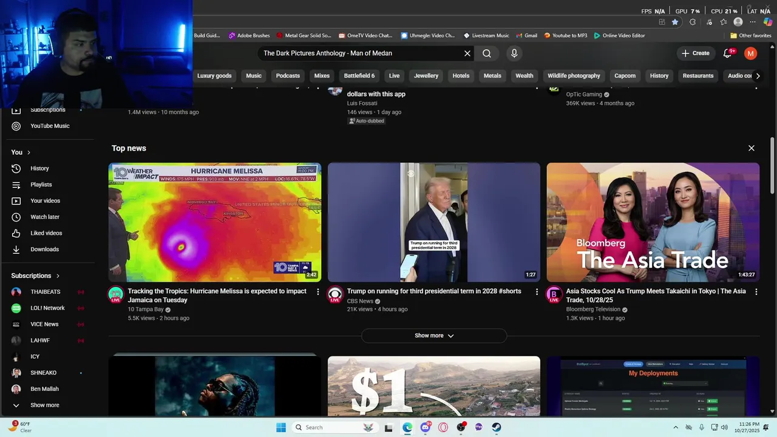Viewport: 777px width, 437px height.
Task: Open the Opera browser taskbar icon
Action: [x=443, y=427]
